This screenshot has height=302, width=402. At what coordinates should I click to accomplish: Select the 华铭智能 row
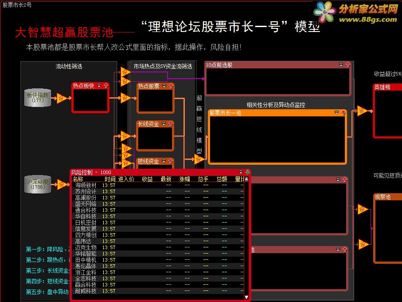[x=158, y=254]
